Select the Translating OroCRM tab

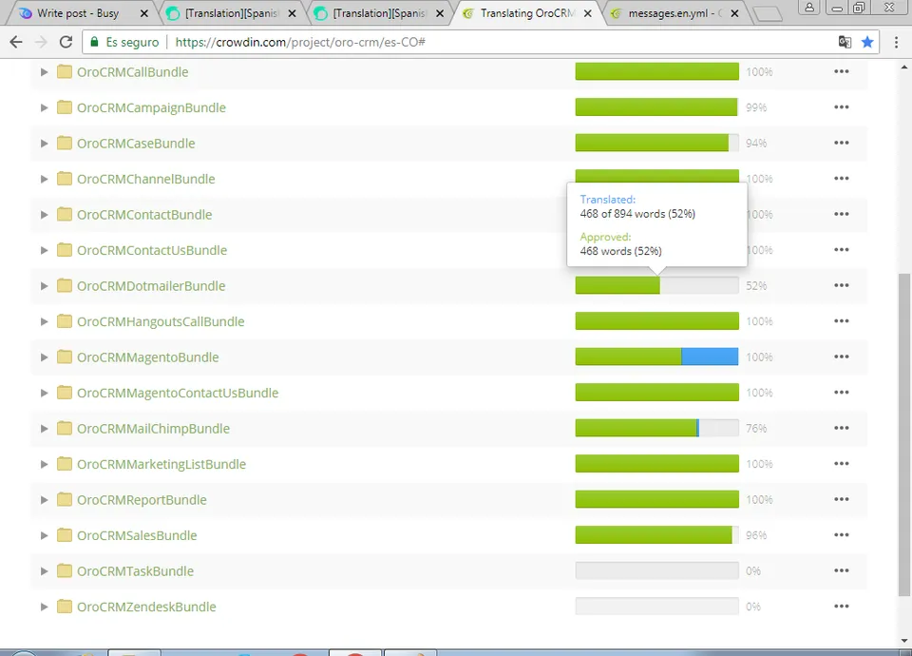point(527,12)
